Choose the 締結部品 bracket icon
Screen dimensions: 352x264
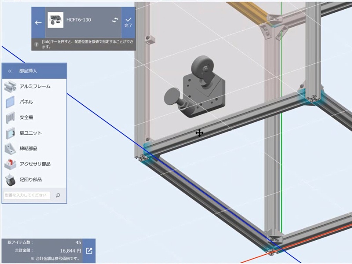click(x=10, y=149)
